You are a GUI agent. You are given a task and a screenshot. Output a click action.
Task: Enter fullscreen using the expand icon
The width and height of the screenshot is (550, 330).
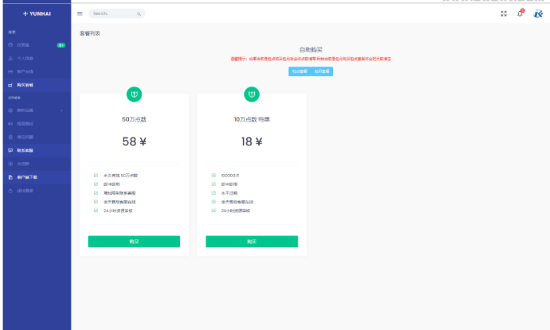point(503,13)
